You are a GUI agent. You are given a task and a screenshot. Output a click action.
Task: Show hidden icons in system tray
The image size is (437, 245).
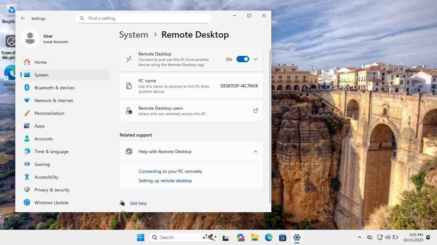click(359, 237)
